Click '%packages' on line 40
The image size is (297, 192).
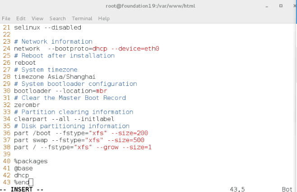point(31,161)
